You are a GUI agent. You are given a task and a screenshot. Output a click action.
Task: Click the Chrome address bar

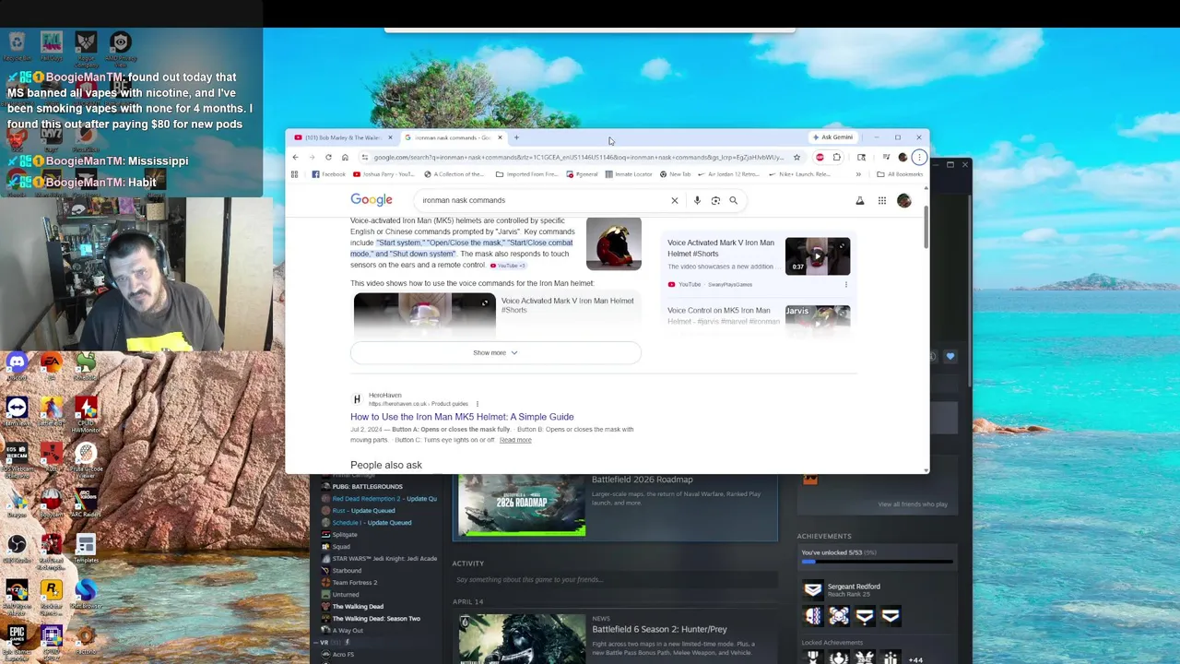click(x=579, y=158)
